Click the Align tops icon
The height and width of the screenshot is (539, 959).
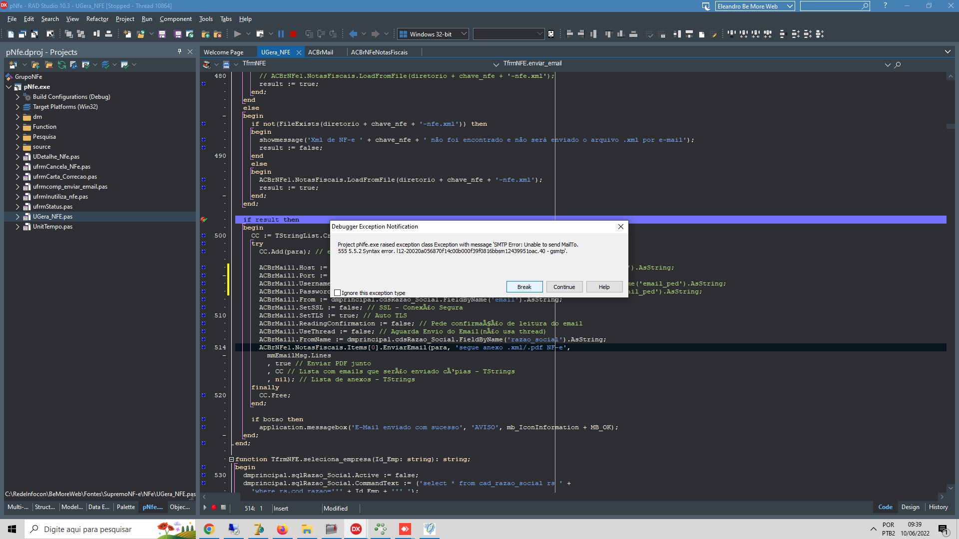point(609,34)
